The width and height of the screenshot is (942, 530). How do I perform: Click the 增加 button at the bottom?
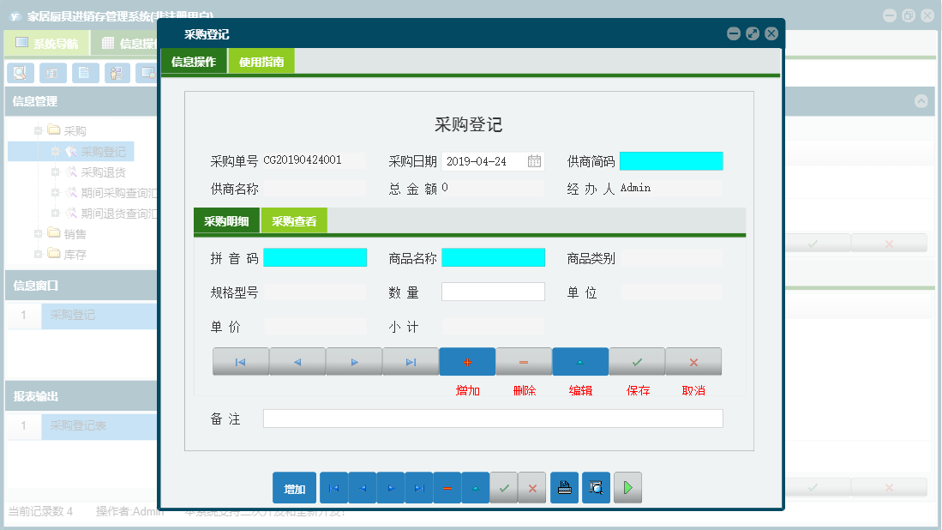click(x=294, y=487)
